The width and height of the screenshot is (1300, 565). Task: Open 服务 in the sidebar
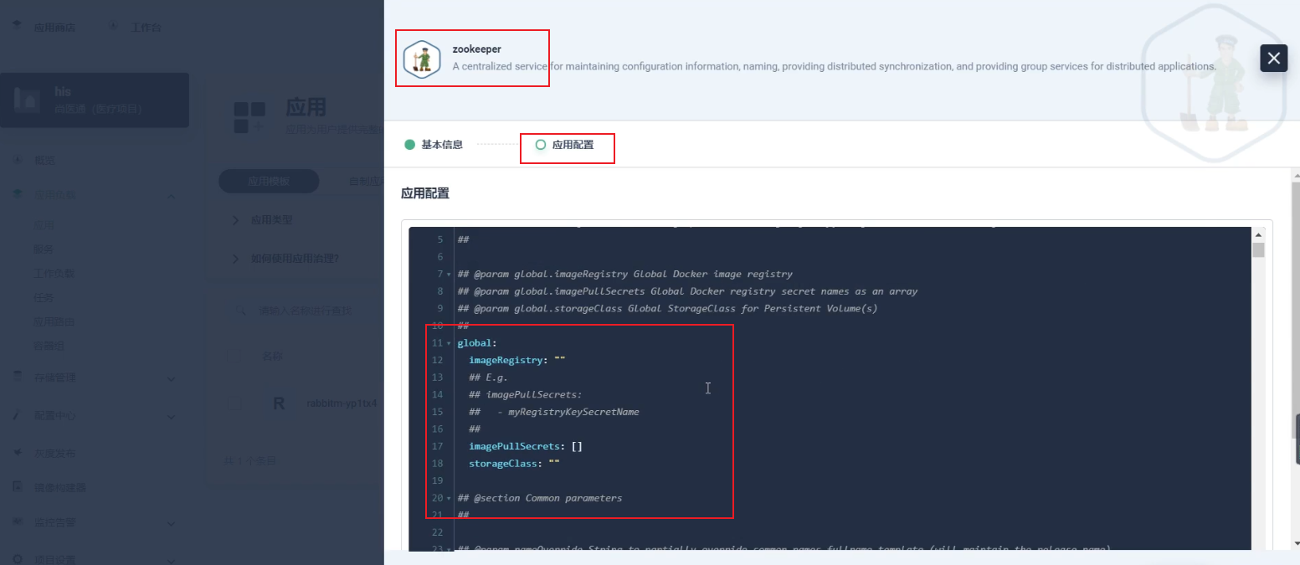(44, 249)
